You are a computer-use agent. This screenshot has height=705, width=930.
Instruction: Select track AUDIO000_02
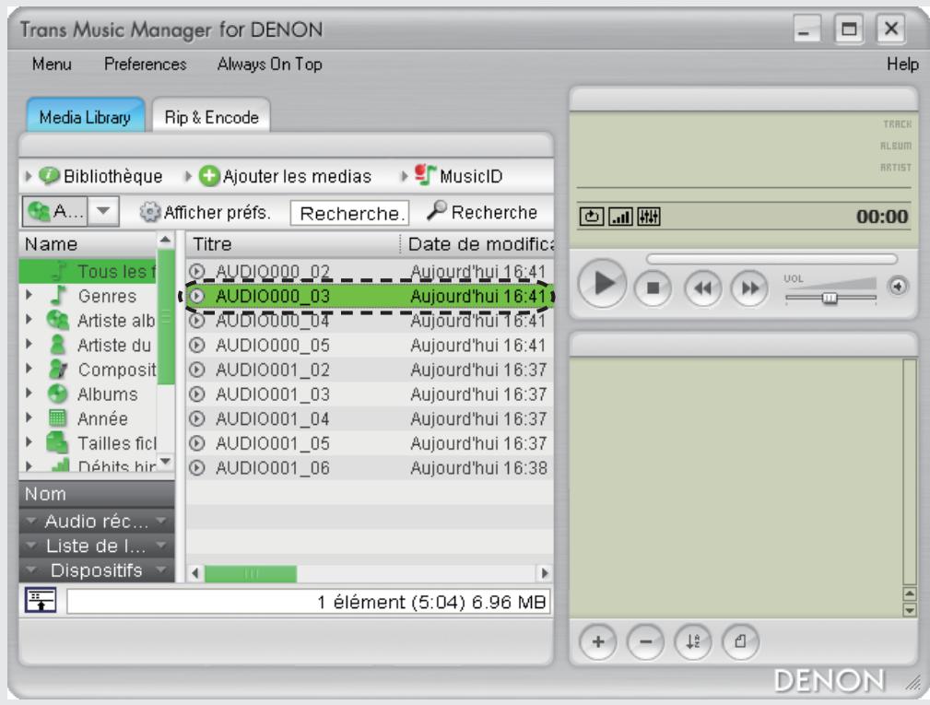pos(371,271)
